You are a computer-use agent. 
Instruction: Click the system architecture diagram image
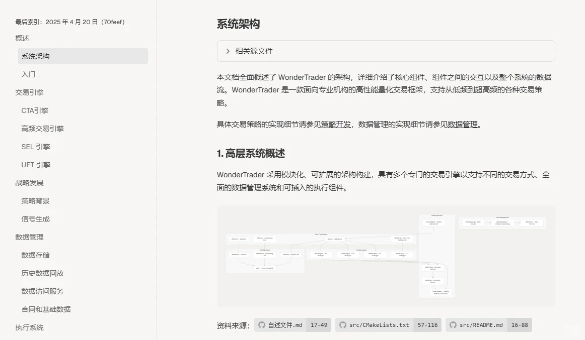[x=386, y=256]
